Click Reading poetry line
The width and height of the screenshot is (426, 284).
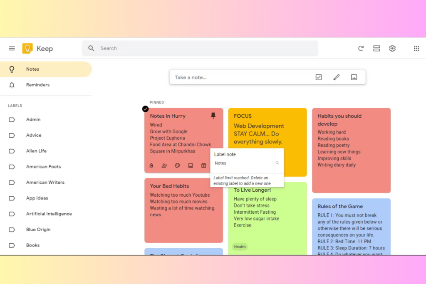point(334,145)
